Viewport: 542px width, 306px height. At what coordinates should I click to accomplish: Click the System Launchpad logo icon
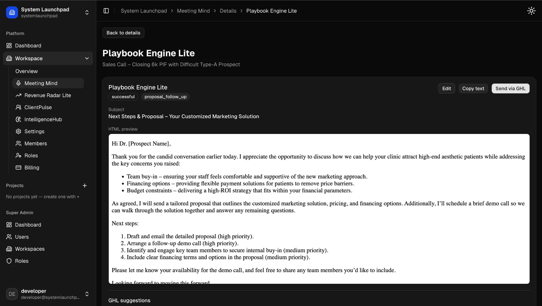pos(12,12)
